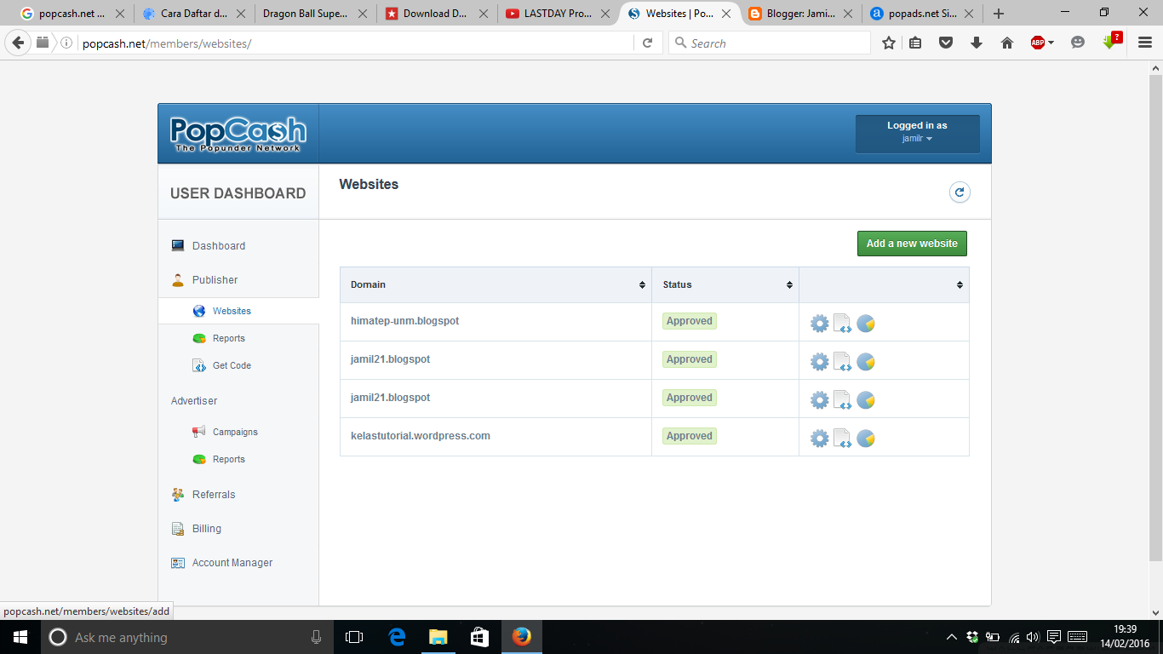View pie chart report for himatep-unm.blogspot
The width and height of the screenshot is (1163, 654).
[x=866, y=324]
